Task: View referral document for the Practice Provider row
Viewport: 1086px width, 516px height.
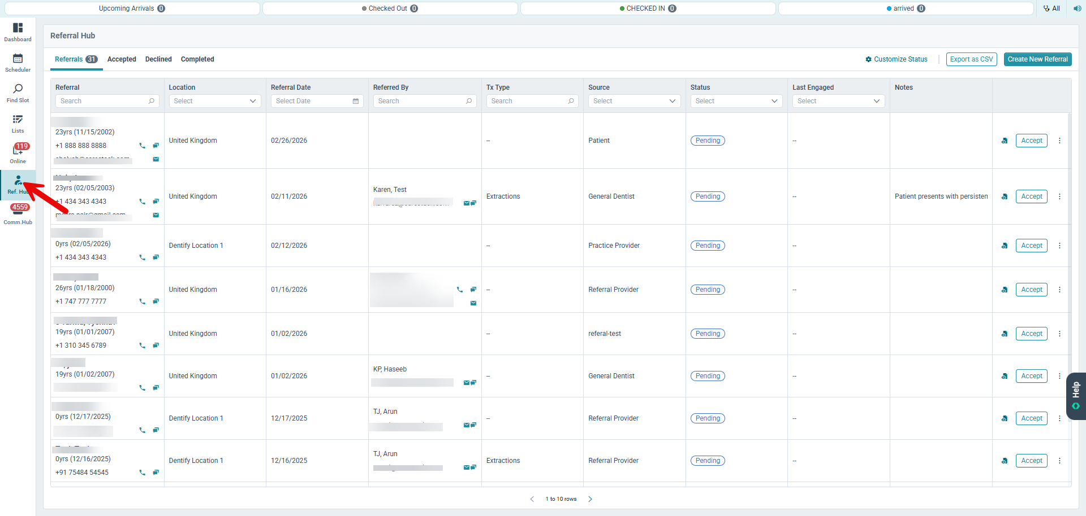Action: click(1005, 246)
